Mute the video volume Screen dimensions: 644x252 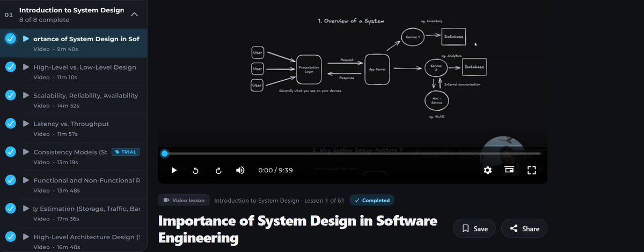coord(240,170)
